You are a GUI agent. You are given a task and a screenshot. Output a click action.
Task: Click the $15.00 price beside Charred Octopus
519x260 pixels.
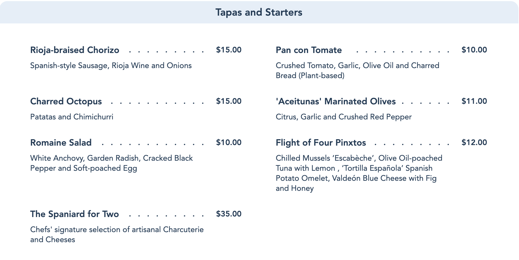coord(229,101)
